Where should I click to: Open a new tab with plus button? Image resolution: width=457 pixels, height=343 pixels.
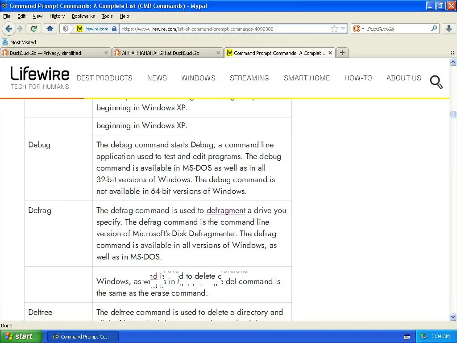click(x=342, y=53)
